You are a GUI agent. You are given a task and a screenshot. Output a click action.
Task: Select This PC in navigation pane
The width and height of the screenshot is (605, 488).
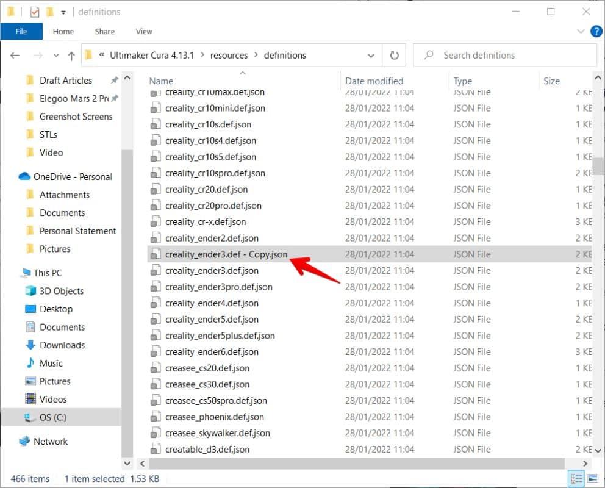[x=48, y=273]
